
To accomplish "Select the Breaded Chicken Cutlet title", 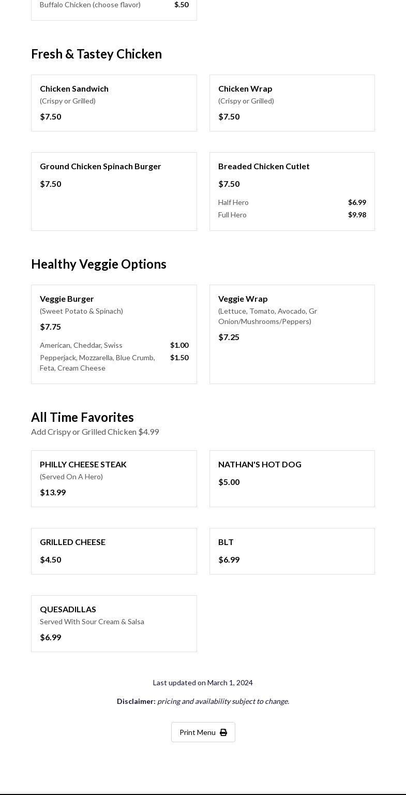I will [x=264, y=166].
